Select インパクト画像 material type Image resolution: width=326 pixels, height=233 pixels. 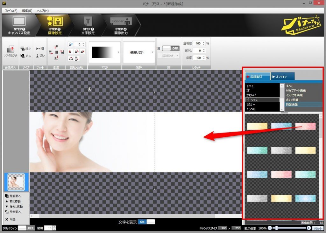303,95
